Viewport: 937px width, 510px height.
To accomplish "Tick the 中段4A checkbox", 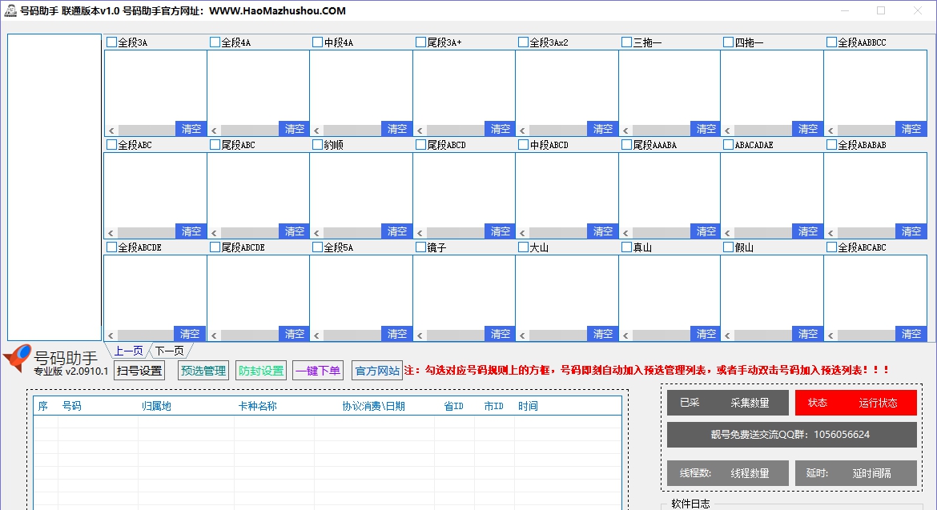I will (x=318, y=42).
